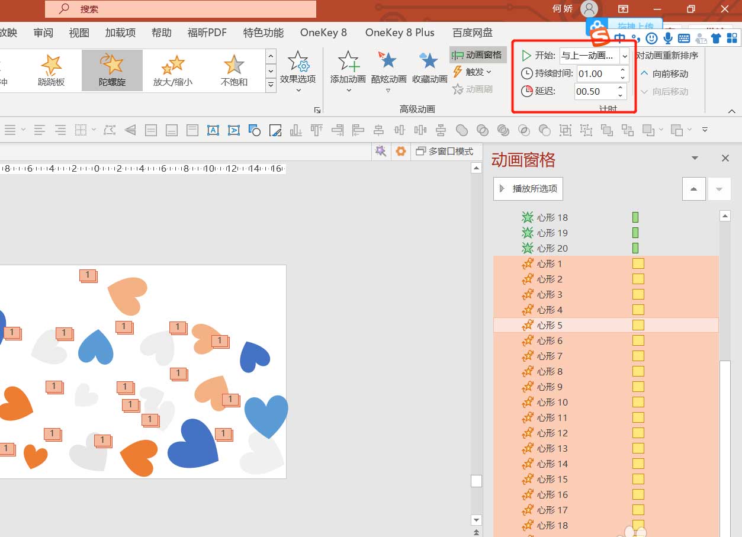Select the 陀螺旋 spin animation effect

click(112, 70)
